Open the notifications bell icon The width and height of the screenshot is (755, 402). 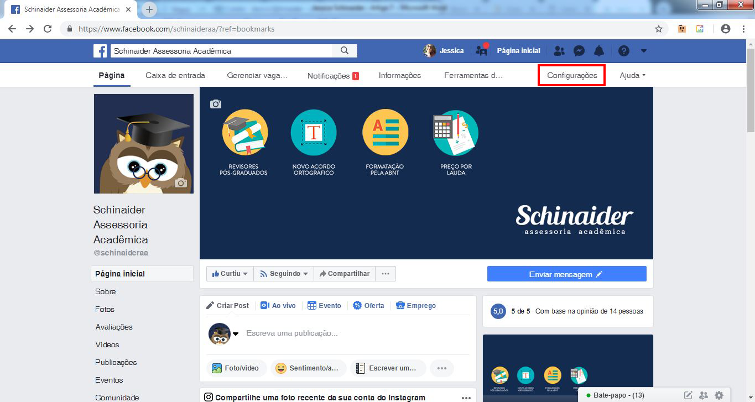tap(599, 51)
